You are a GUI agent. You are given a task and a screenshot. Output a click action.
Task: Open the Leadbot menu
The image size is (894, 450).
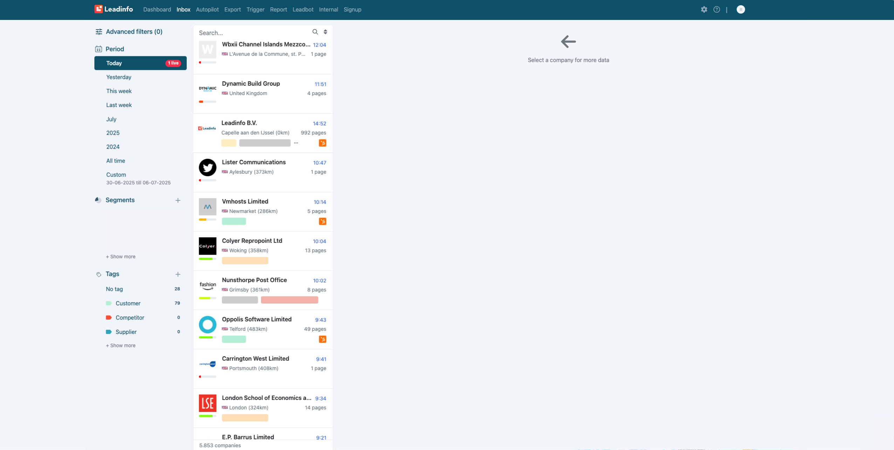coord(303,9)
